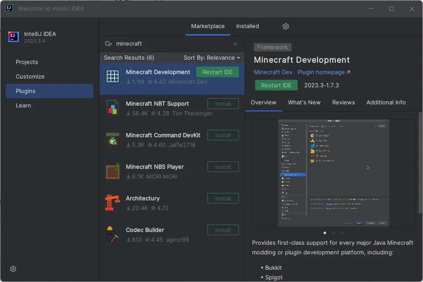Select the second screenshot carousel dot
This screenshot has width=423, height=282.
point(334,233)
